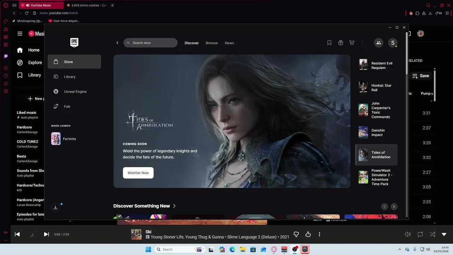Viewport: 453px width, 255px height.
Task: Reload the page in Opera GX
Action: coord(27,13)
